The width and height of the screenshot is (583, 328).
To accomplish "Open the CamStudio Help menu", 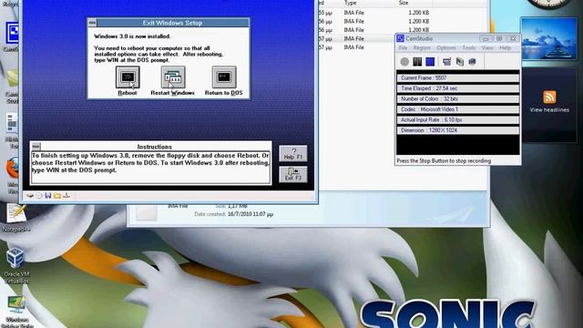I will pyautogui.click(x=505, y=48).
